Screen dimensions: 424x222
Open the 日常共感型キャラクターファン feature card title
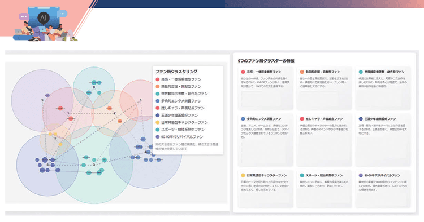(267, 175)
